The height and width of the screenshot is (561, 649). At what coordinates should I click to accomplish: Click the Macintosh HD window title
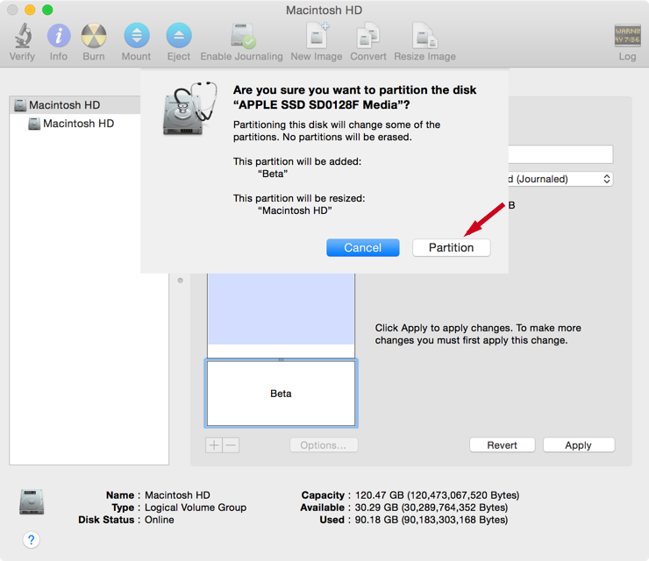(324, 10)
